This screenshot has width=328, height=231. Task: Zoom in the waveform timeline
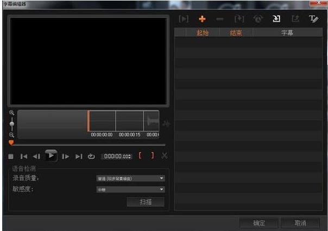[12, 113]
